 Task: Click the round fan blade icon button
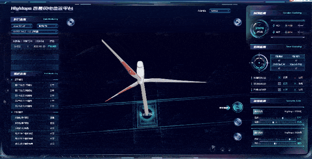click(238, 137)
